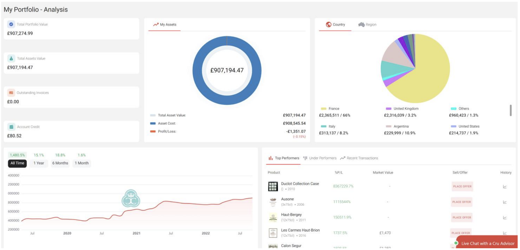Click the 18.8% six months figure
The height and width of the screenshot is (250, 520).
click(60, 155)
